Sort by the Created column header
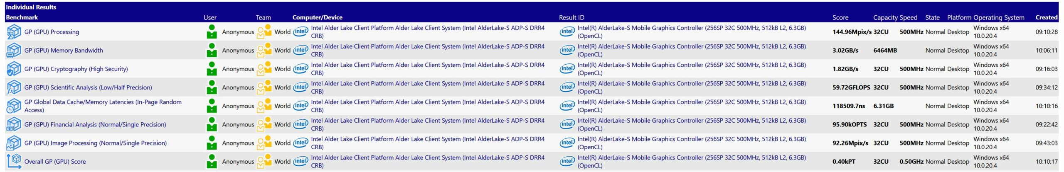This screenshot has width=1064, height=172. point(1046,17)
